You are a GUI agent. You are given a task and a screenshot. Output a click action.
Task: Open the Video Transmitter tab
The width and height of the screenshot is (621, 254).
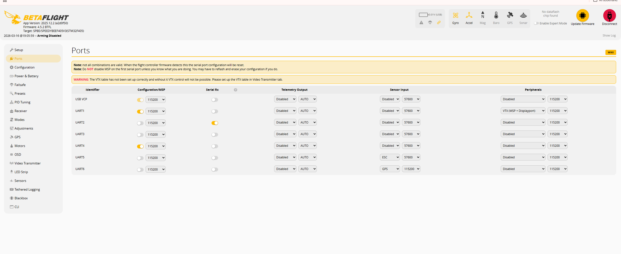pos(27,164)
